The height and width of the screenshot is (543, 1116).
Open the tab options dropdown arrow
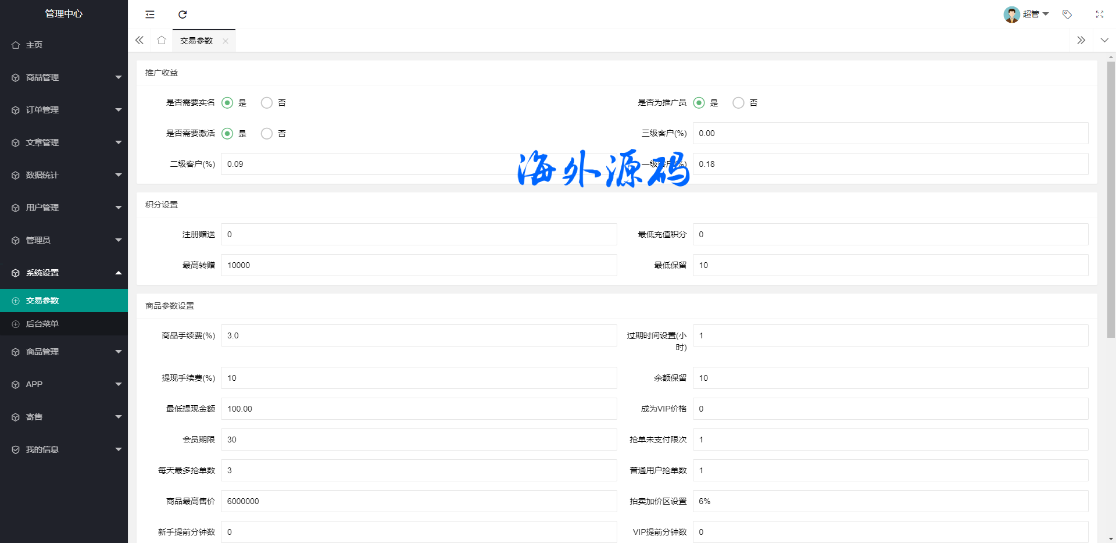[x=1104, y=40]
